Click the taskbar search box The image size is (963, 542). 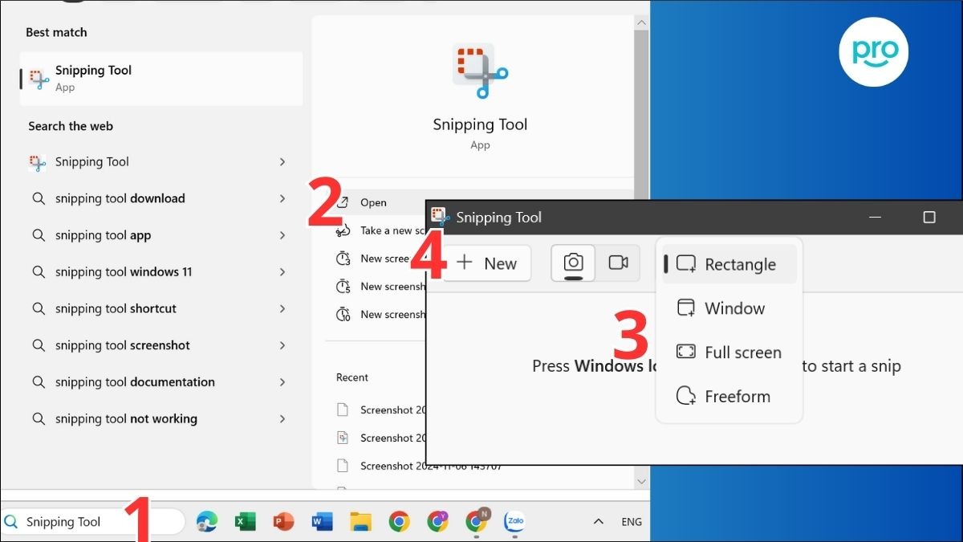pos(93,522)
